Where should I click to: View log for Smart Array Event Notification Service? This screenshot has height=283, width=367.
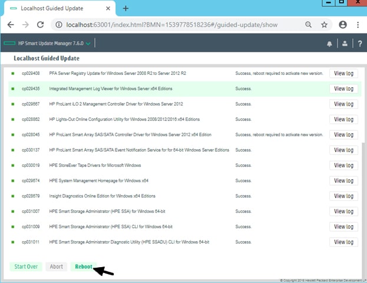tap(343, 150)
